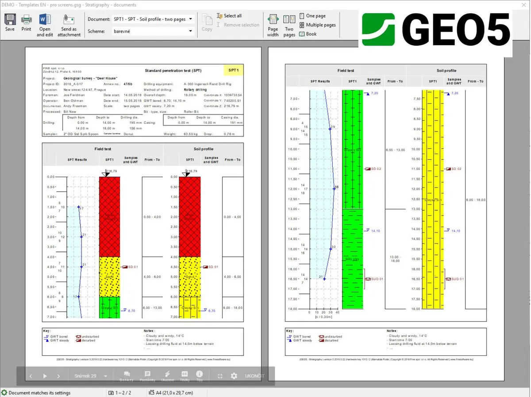Image resolution: width=531 pixels, height=397 pixels.
Task: Activate the Ukazatel laser pointer
Action: [x=167, y=376]
